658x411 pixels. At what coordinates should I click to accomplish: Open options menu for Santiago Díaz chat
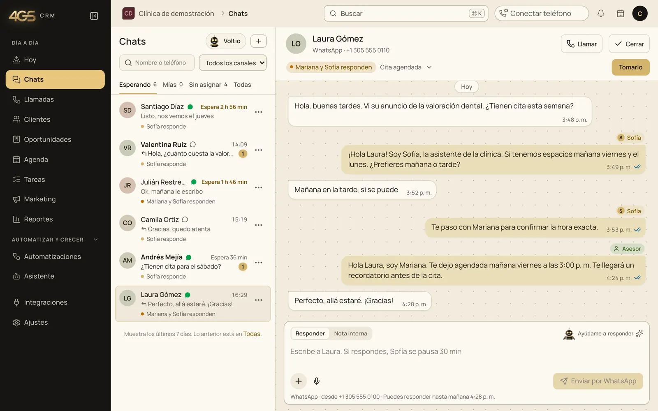[x=259, y=112]
